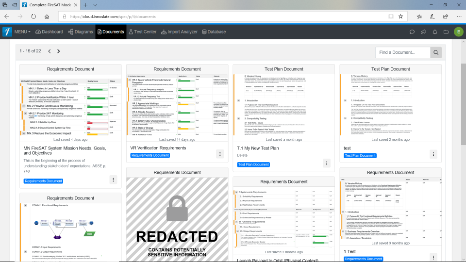The width and height of the screenshot is (466, 262).
Task: Click the 'Last saved 4 days ago' label
Action: click(x=70, y=139)
